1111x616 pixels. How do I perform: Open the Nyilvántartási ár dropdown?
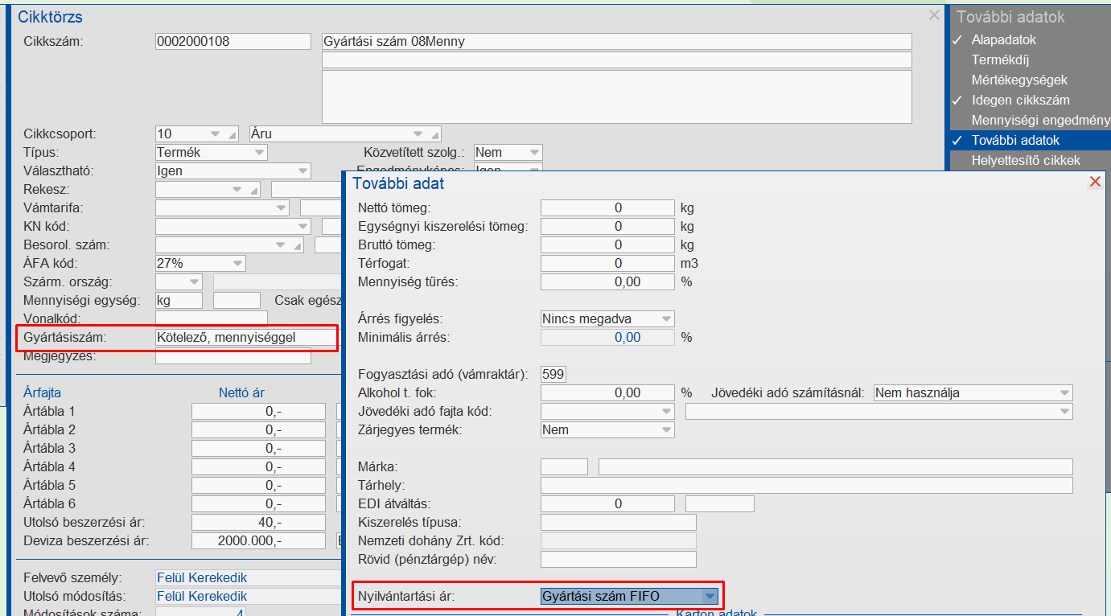709,597
